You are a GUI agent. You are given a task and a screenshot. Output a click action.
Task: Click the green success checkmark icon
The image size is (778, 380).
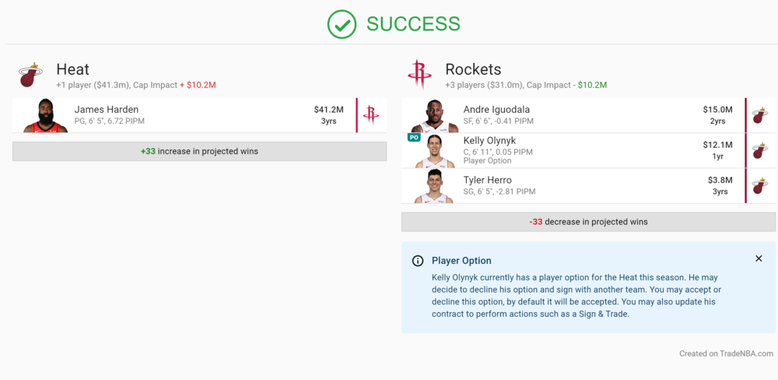342,24
